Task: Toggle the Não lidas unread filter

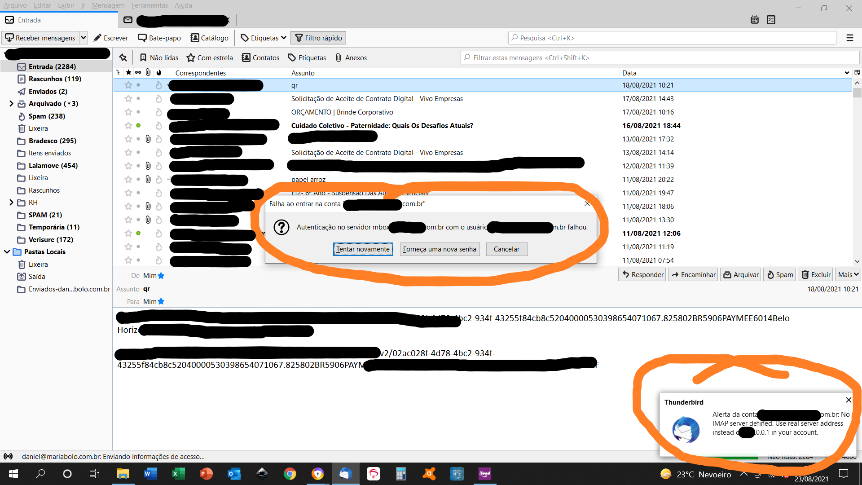Action: pos(159,57)
